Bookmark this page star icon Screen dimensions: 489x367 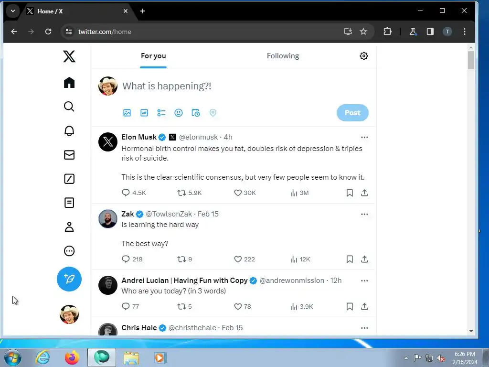363,32
